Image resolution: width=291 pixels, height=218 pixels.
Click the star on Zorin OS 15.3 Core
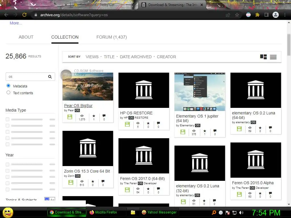[93, 181]
